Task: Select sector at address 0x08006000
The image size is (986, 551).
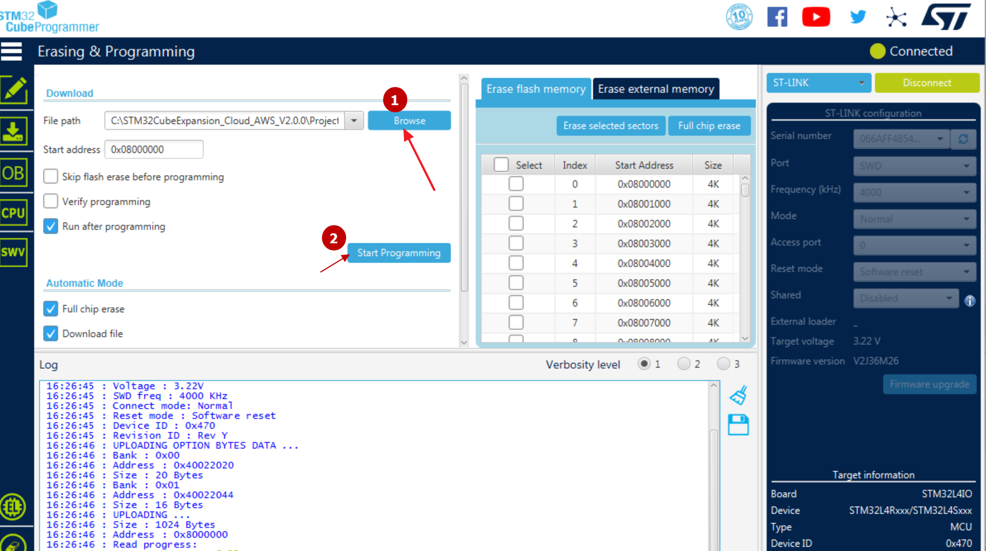Action: click(516, 303)
